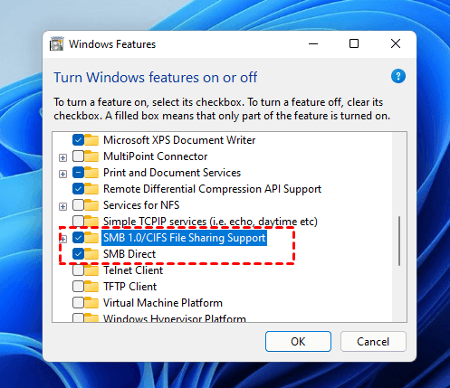Screen dimensions: 450x388
Task: Expand Print and Document Services node
Action: click(62, 174)
